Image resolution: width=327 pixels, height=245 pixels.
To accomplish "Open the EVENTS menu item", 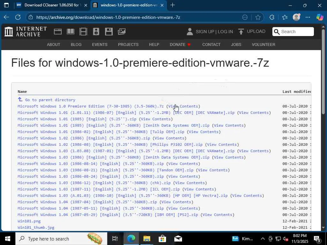I will tap(100, 44).
